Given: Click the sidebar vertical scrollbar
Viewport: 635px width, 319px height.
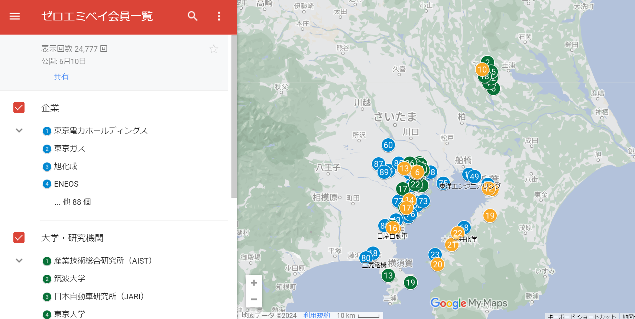Looking at the screenshot, I should (x=234, y=116).
